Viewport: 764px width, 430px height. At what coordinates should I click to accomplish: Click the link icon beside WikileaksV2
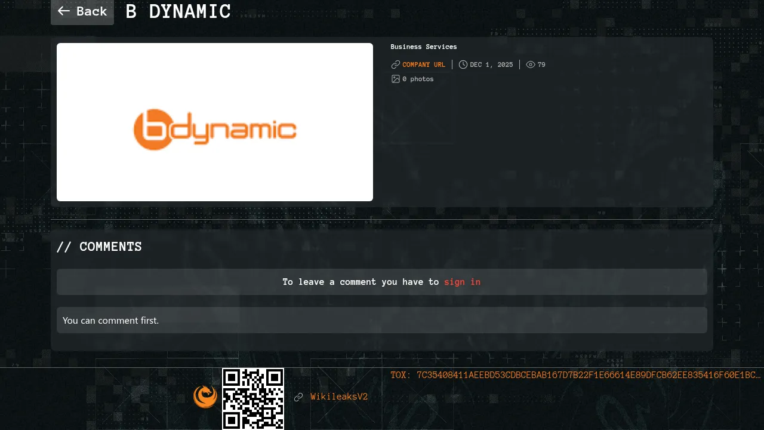coord(298,397)
